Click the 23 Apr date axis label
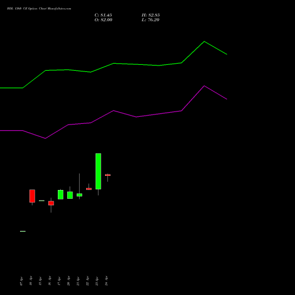Viewport: 295px width, 295px height. pos(97,281)
